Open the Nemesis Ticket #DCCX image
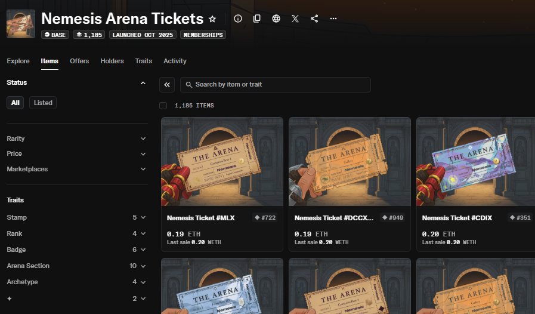 (x=350, y=162)
